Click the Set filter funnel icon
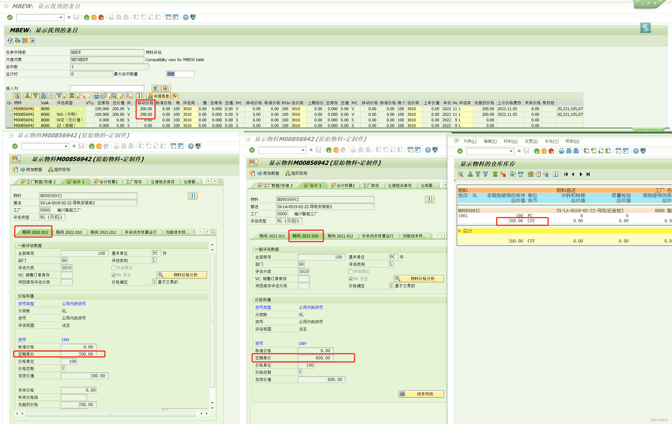The height and width of the screenshot is (424, 672). [59, 96]
